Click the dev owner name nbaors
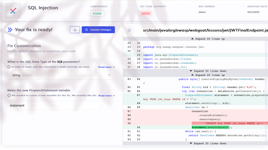Image resolution: width=268 pixels, height=150 pixels. (202, 12)
